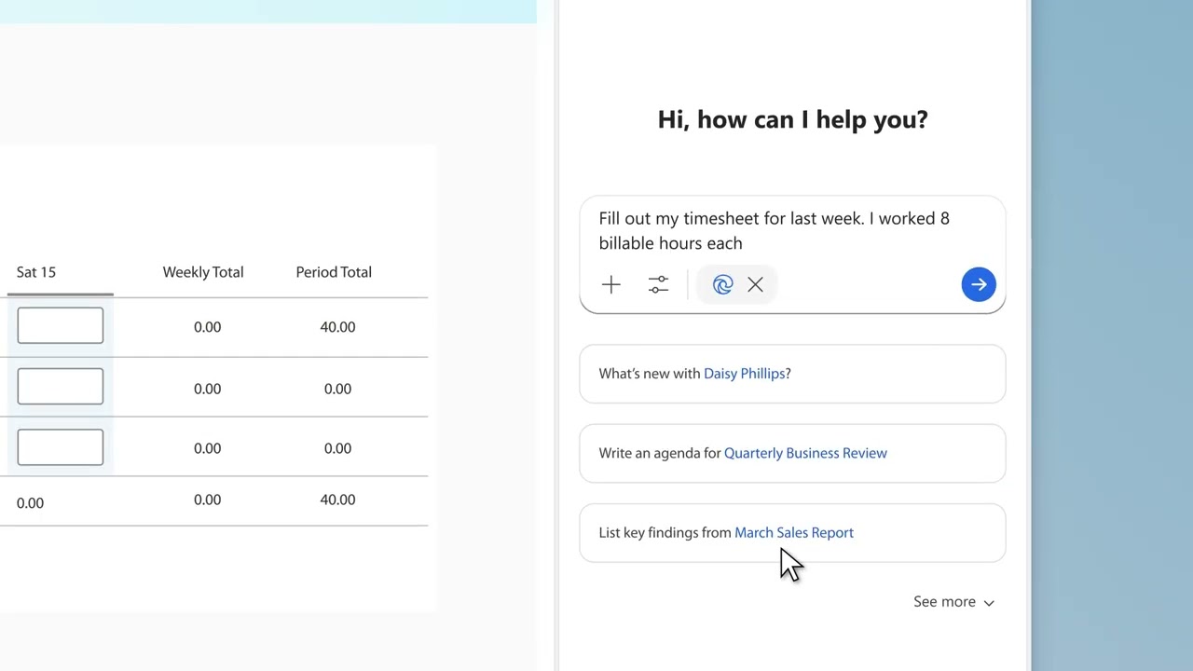This screenshot has width=1193, height=671.
Task: Click third row Sat 15 hours field
Action: [x=60, y=447]
